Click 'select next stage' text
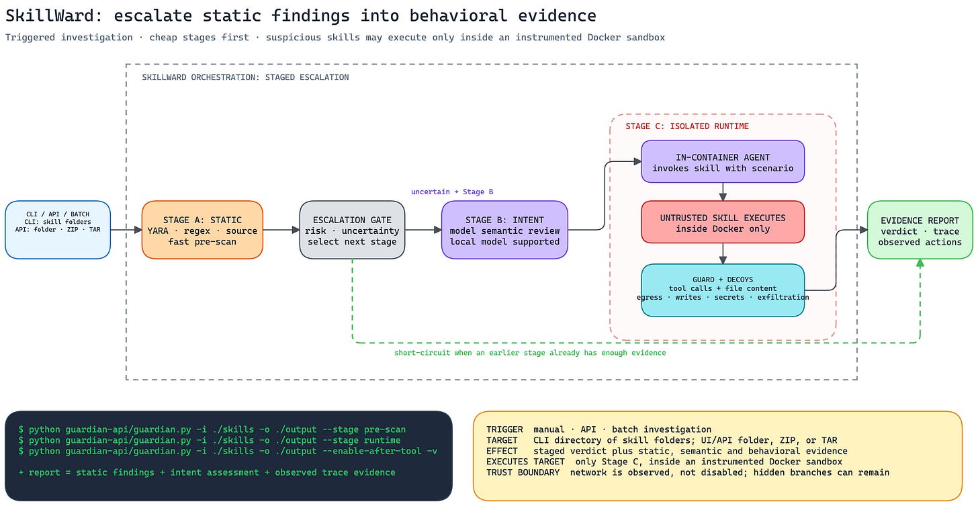Screen dimensions: 978x506 [x=352, y=242]
